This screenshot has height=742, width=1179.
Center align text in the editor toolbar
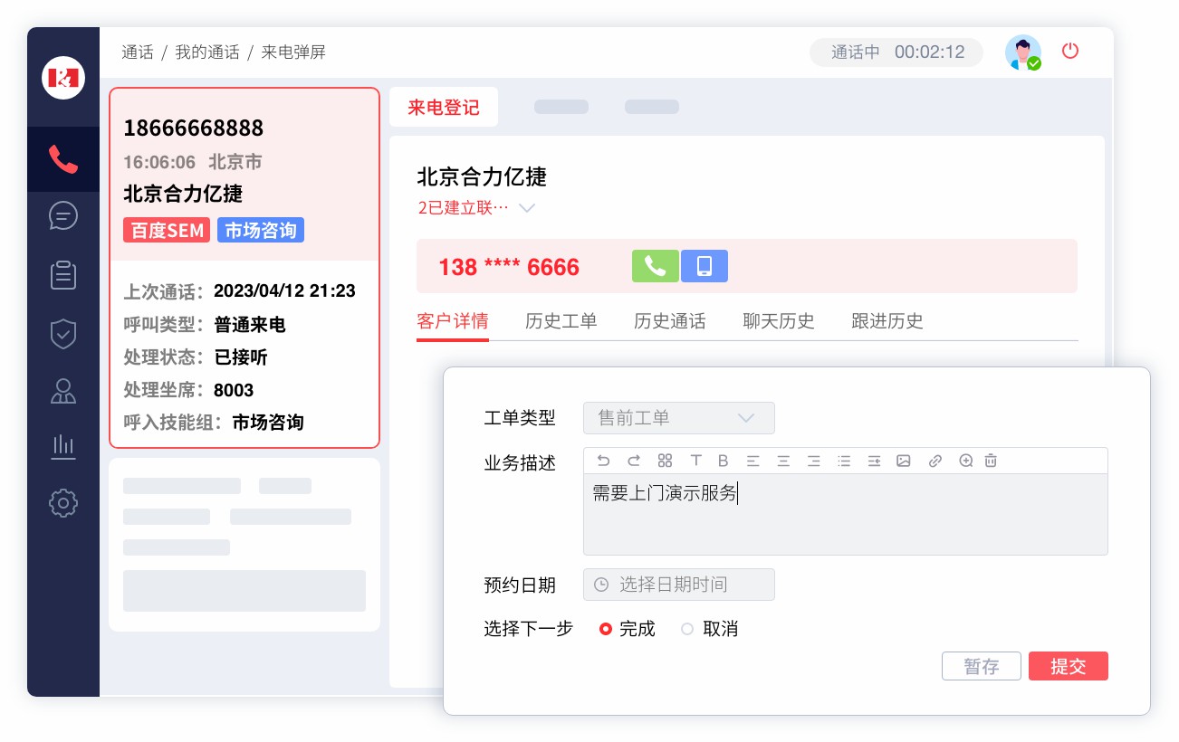click(x=783, y=461)
